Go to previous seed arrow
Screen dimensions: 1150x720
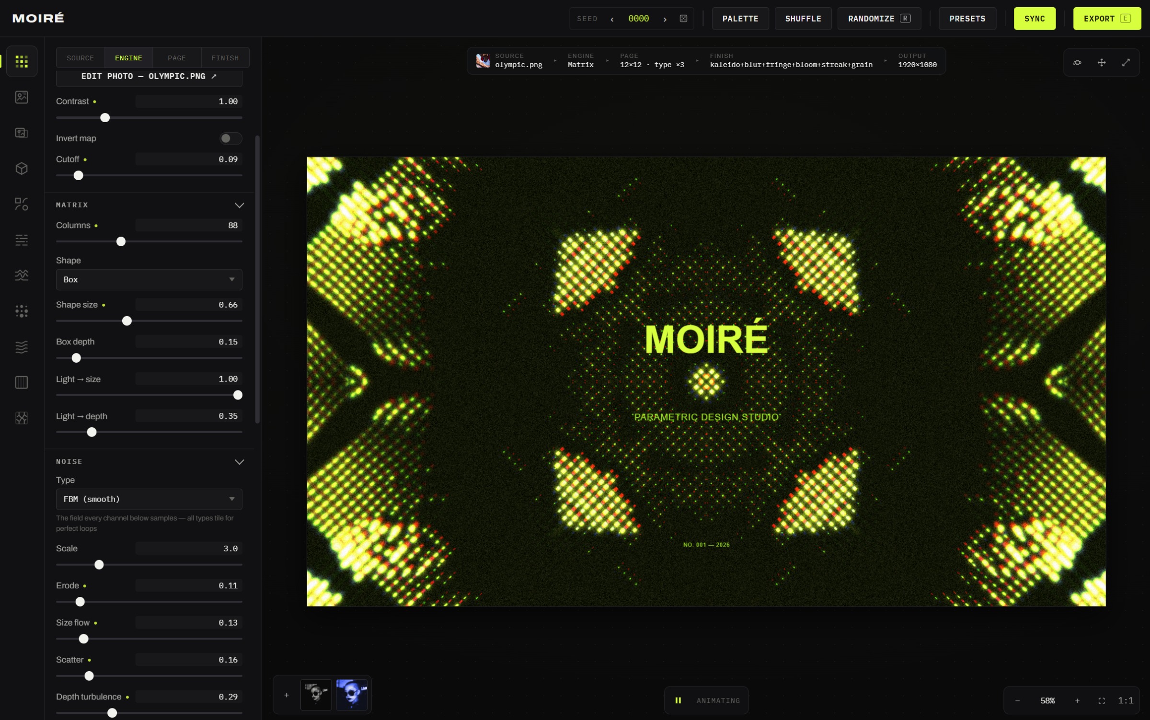pyautogui.click(x=612, y=19)
